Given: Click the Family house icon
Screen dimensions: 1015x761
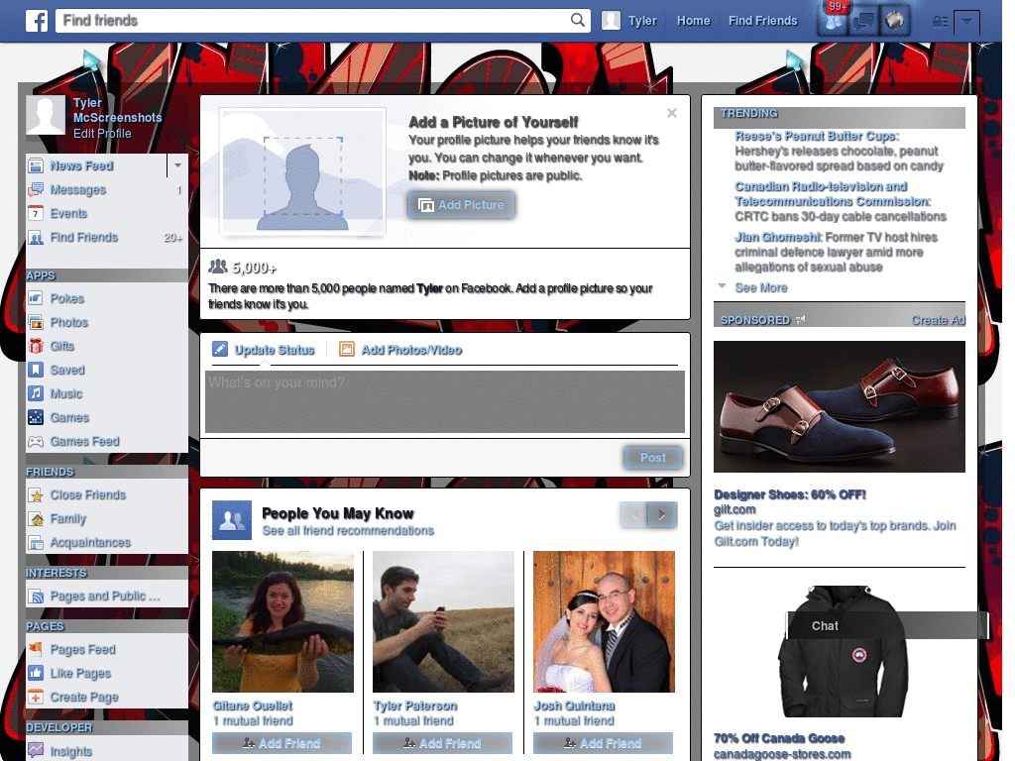Looking at the screenshot, I should click(36, 519).
